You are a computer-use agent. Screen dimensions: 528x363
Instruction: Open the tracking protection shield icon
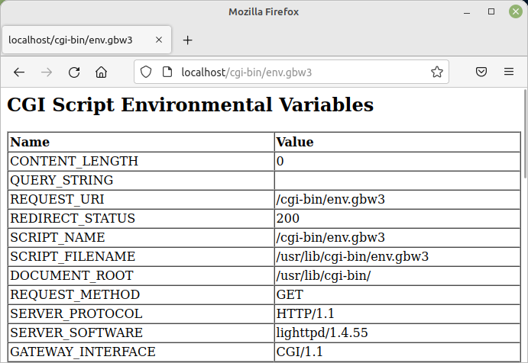(147, 72)
